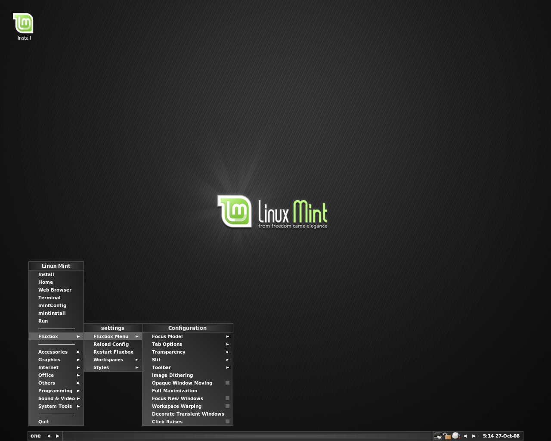Open the Accessories submenu

click(56, 352)
